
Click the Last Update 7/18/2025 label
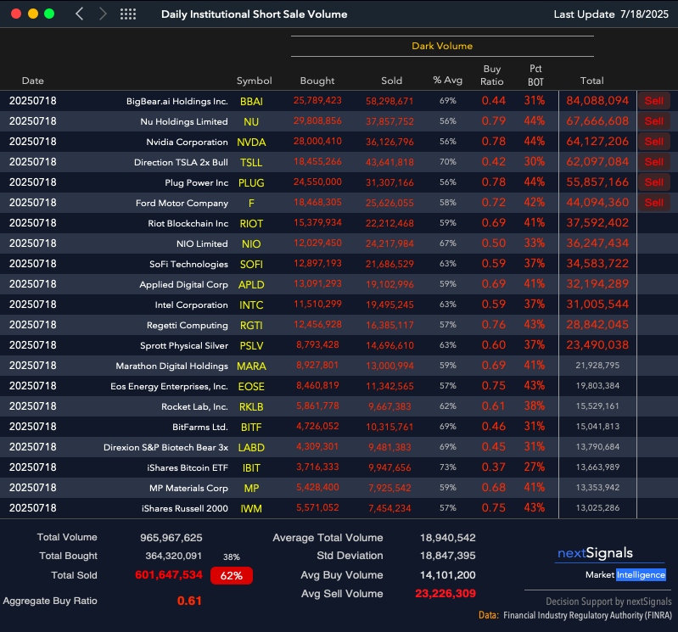tap(611, 14)
